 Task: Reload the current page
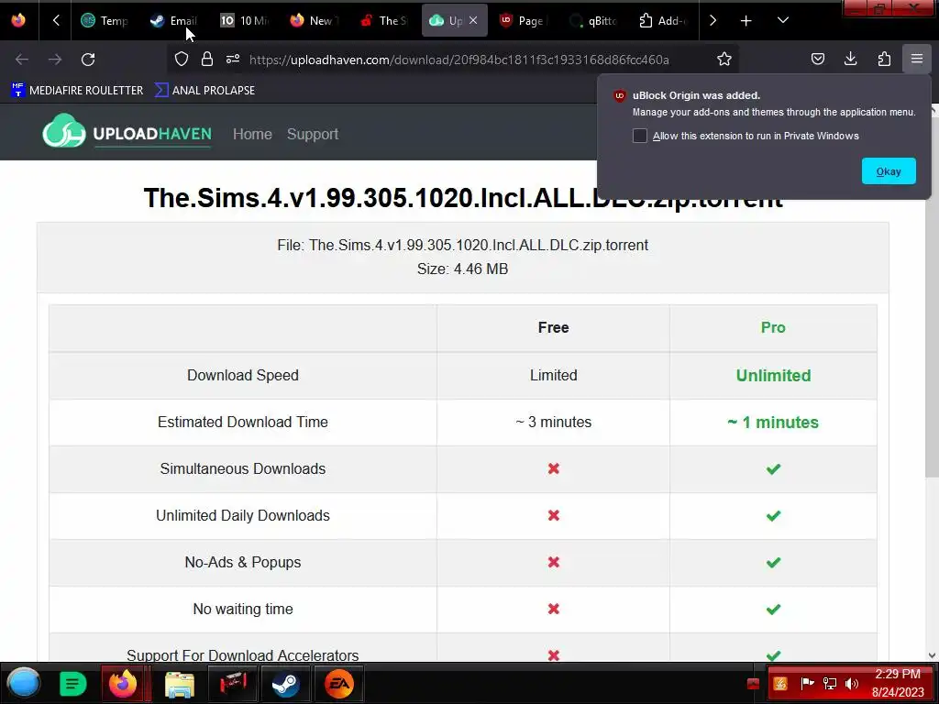(x=88, y=60)
